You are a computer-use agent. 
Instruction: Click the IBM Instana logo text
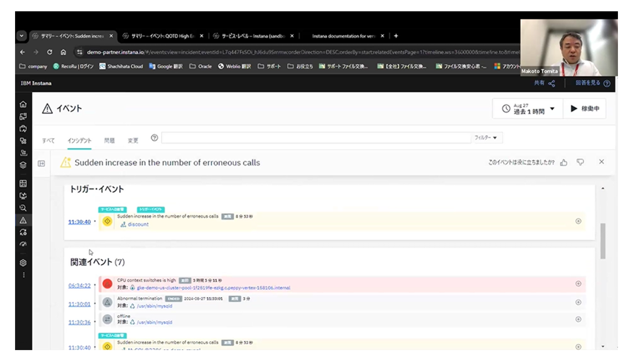pos(36,83)
